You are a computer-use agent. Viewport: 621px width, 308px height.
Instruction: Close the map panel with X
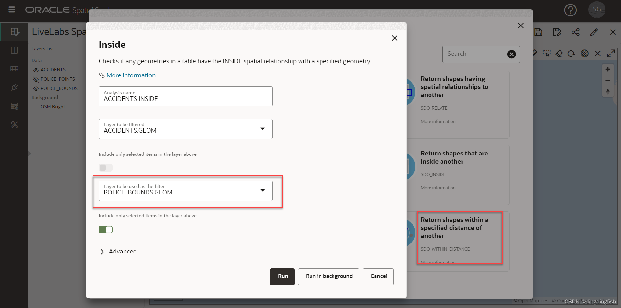tap(598, 54)
